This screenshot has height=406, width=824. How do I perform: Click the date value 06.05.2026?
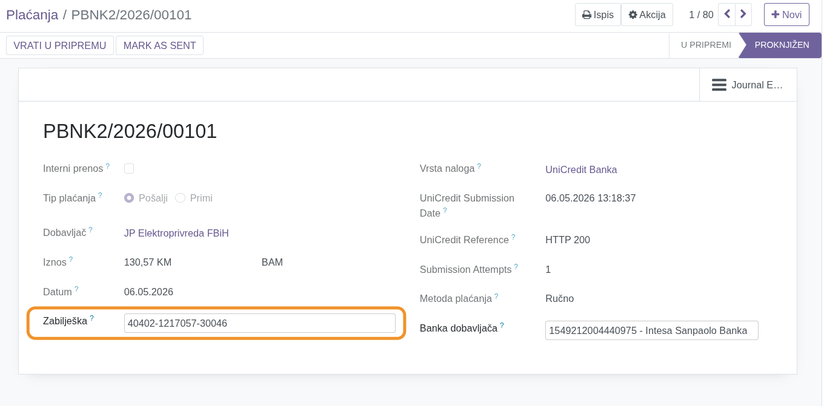click(148, 292)
